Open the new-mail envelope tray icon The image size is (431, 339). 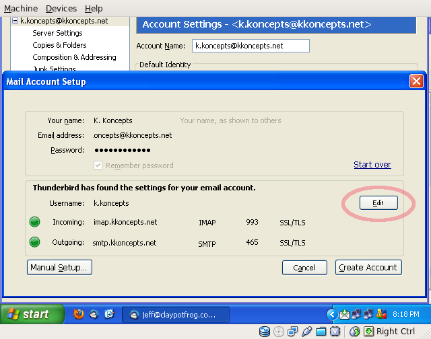344,314
